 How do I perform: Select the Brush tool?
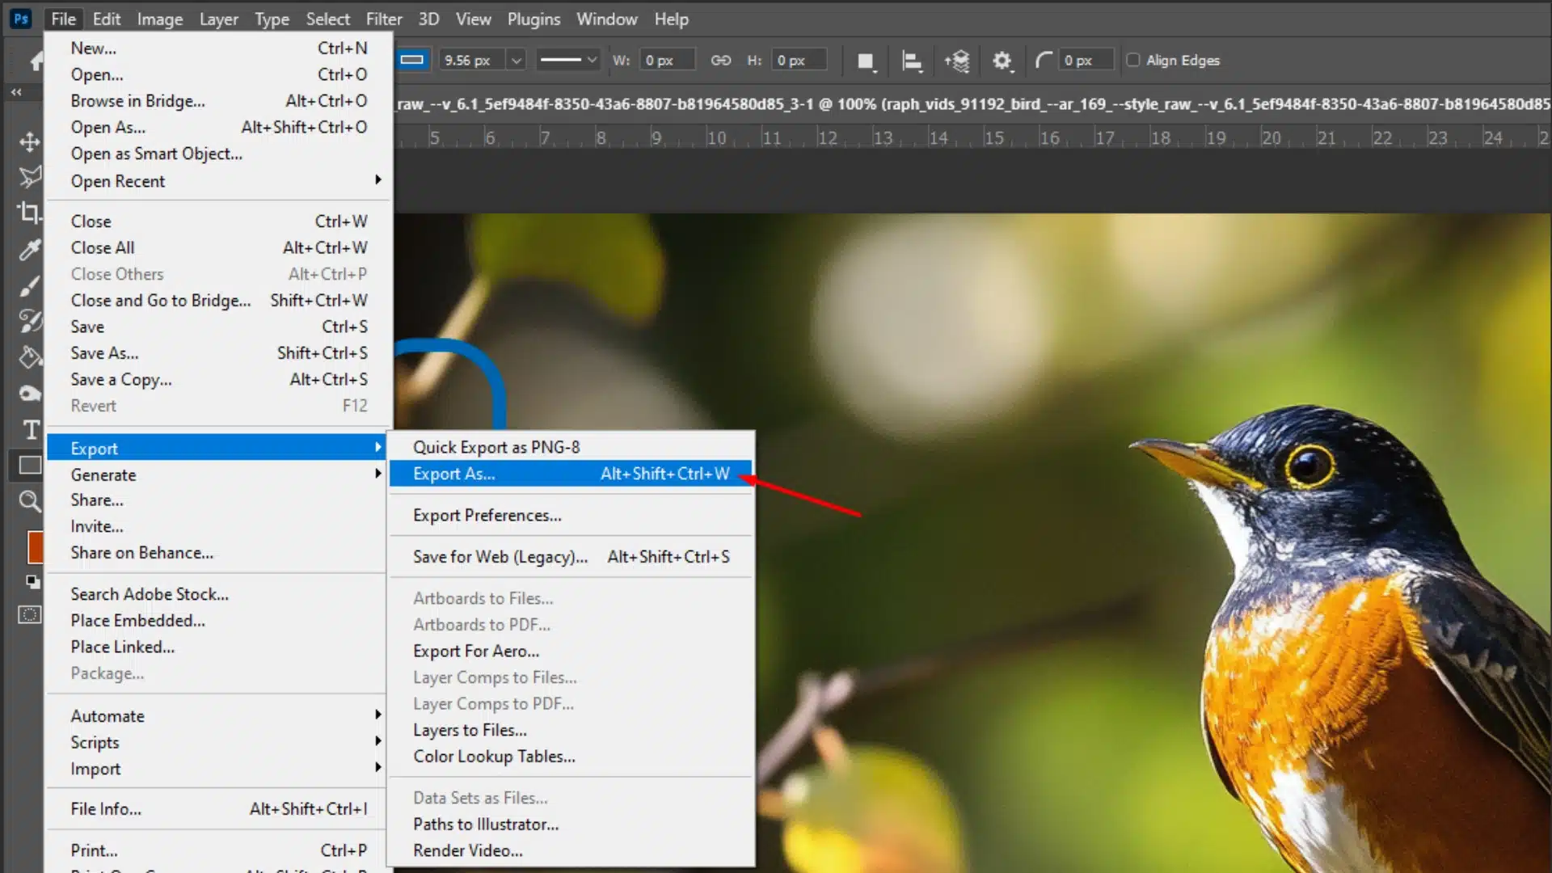click(30, 285)
